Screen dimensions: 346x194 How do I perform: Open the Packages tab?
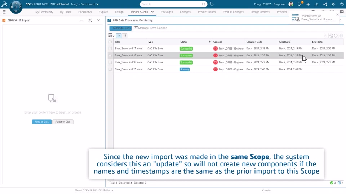click(x=167, y=12)
